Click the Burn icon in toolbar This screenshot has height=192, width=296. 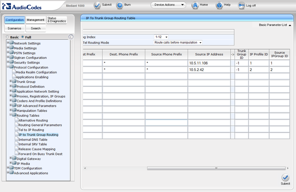(120, 5)
